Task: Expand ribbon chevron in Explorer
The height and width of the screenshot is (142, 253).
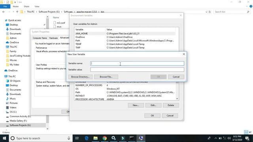Action: pyautogui.click(x=247, y=6)
